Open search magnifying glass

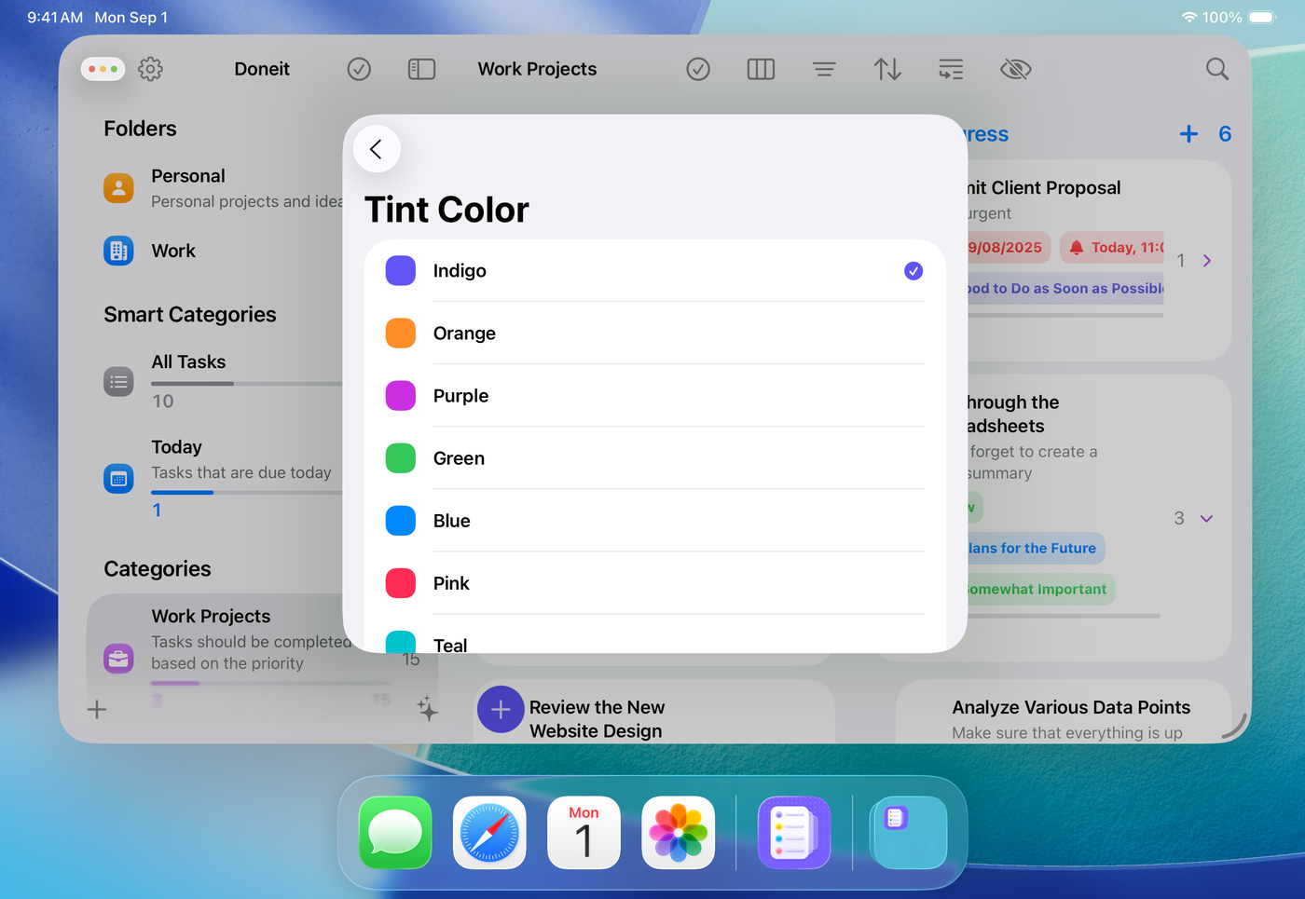coord(1216,69)
